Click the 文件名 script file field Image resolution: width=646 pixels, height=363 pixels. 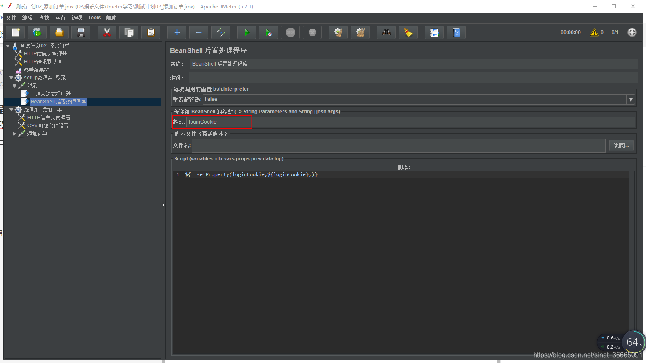pos(399,145)
